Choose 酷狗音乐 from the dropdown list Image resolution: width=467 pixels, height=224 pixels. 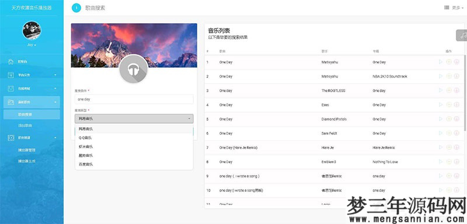coord(134,155)
